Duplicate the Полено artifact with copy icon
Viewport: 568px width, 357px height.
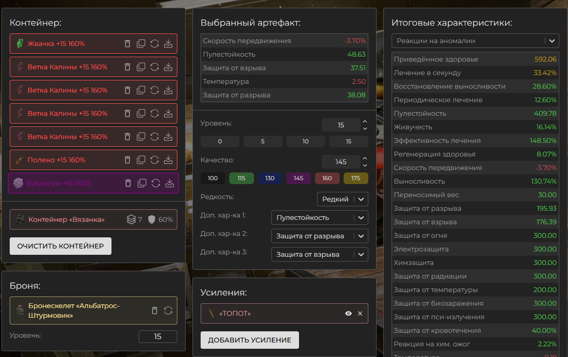click(x=141, y=160)
